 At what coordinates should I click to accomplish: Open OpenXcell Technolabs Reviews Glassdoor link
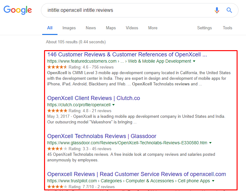(x=102, y=136)
